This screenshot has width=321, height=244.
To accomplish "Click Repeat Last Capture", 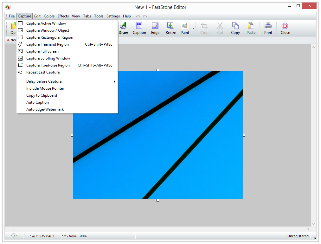I will [x=43, y=72].
